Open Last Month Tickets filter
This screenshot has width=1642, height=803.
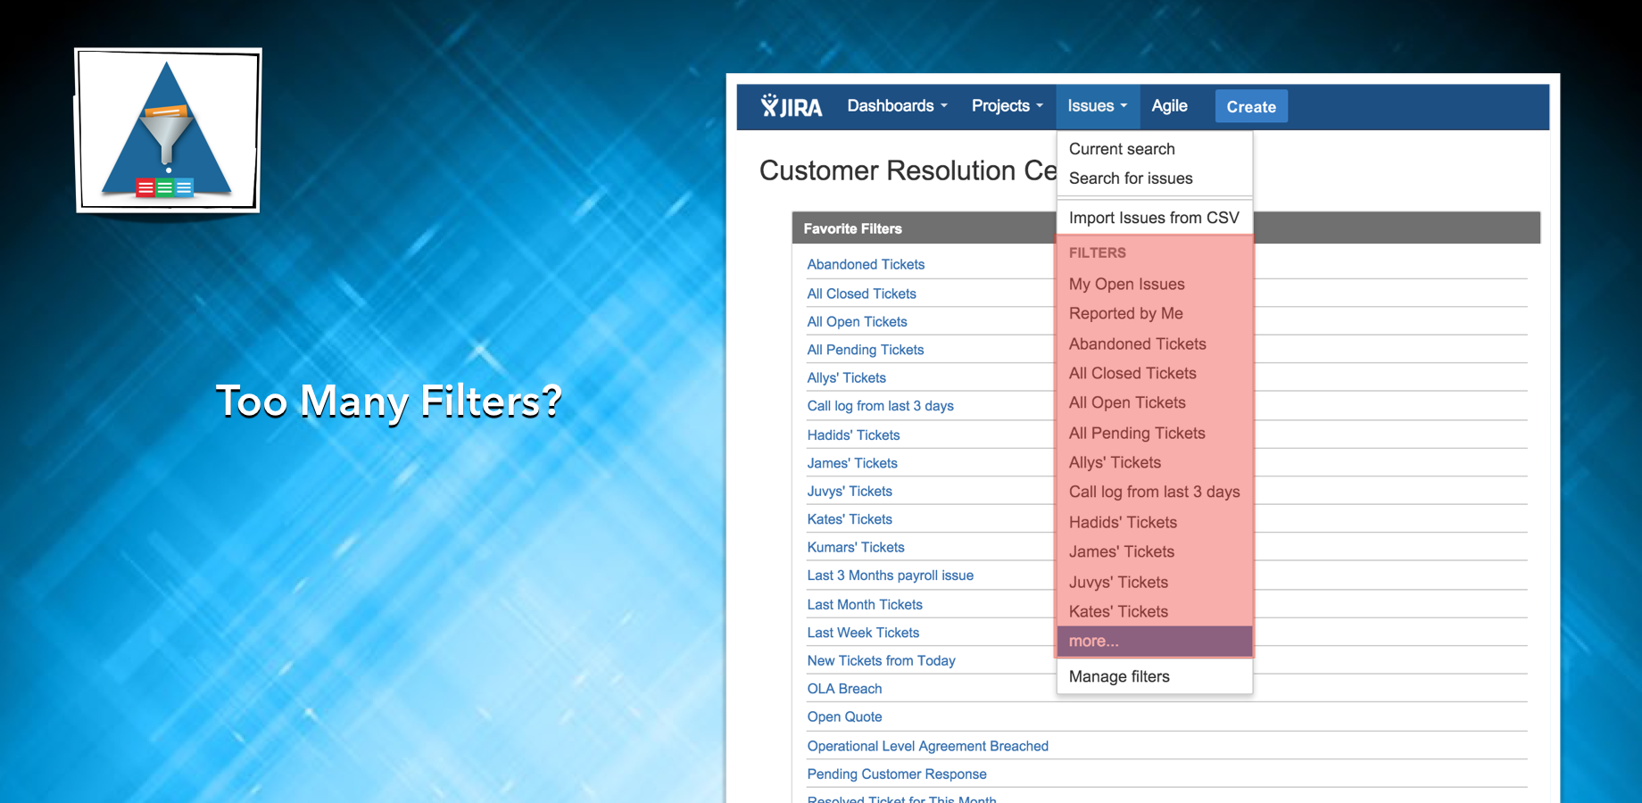(865, 604)
